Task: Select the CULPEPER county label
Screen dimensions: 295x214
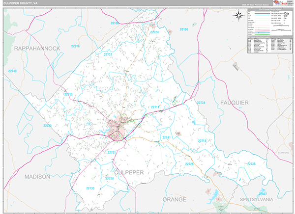Action: [129, 172]
